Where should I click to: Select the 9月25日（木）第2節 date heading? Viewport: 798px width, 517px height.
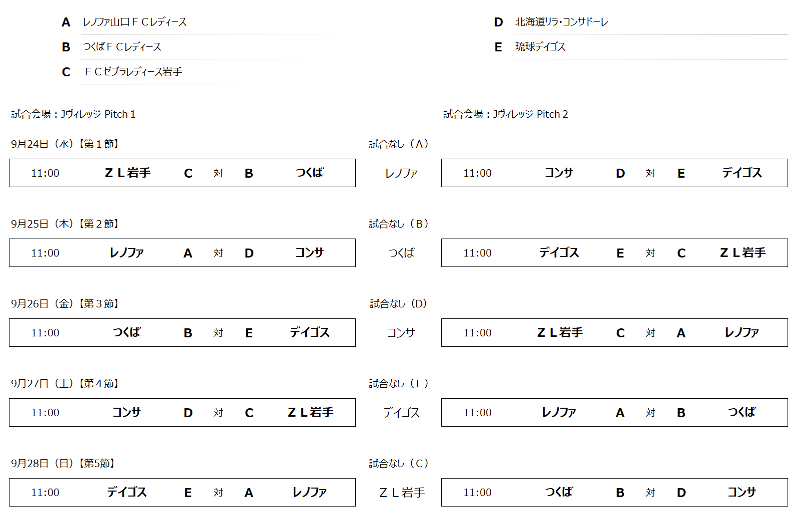66,224
